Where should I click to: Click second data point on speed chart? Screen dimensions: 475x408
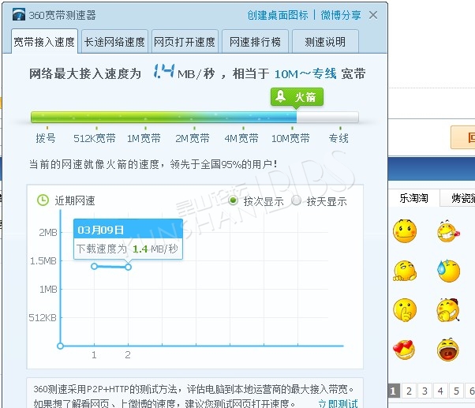[128, 267]
